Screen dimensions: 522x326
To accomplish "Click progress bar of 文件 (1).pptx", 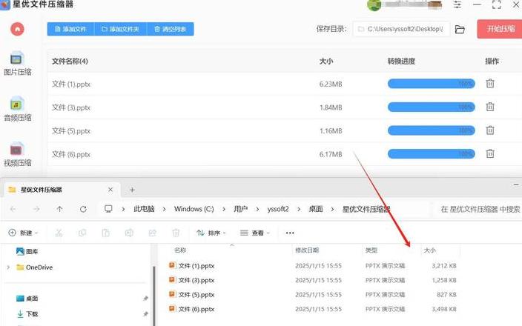I will (x=431, y=84).
